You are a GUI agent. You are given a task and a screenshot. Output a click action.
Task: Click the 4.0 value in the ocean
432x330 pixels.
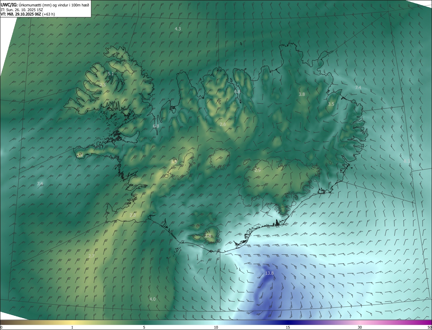(x=153, y=299)
